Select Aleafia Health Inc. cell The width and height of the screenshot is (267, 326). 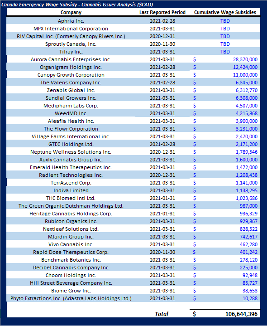coord(71,121)
